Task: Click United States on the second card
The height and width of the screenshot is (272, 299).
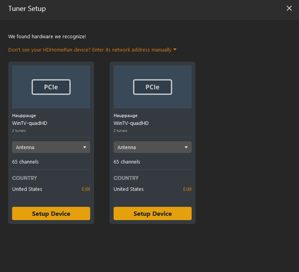Action: pyautogui.click(x=129, y=189)
